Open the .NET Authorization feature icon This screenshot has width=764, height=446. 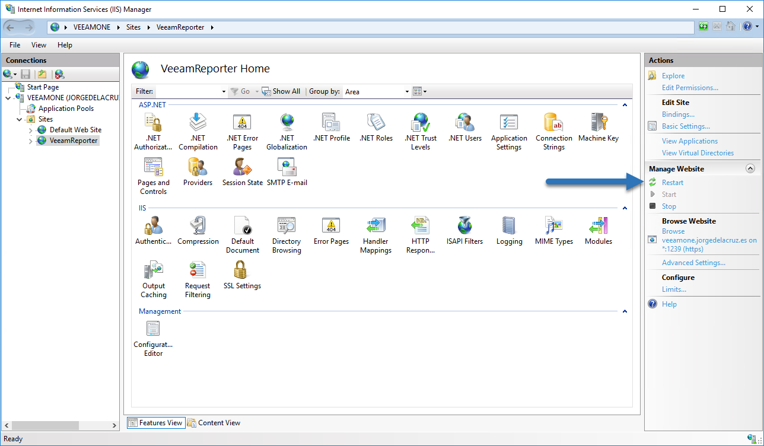point(153,132)
